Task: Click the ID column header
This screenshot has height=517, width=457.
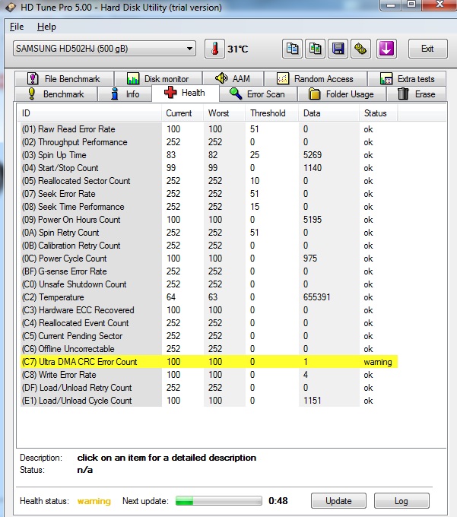Action: coord(90,113)
